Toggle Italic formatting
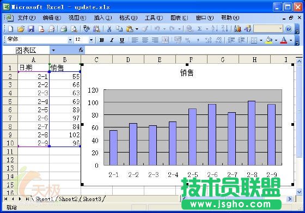This screenshot has height=213, width=305. (x=112, y=40)
